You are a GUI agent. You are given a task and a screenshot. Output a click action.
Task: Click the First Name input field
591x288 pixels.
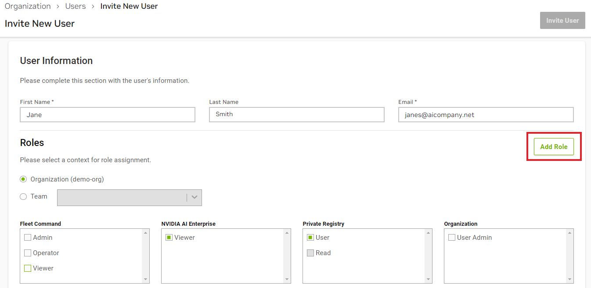(108, 115)
